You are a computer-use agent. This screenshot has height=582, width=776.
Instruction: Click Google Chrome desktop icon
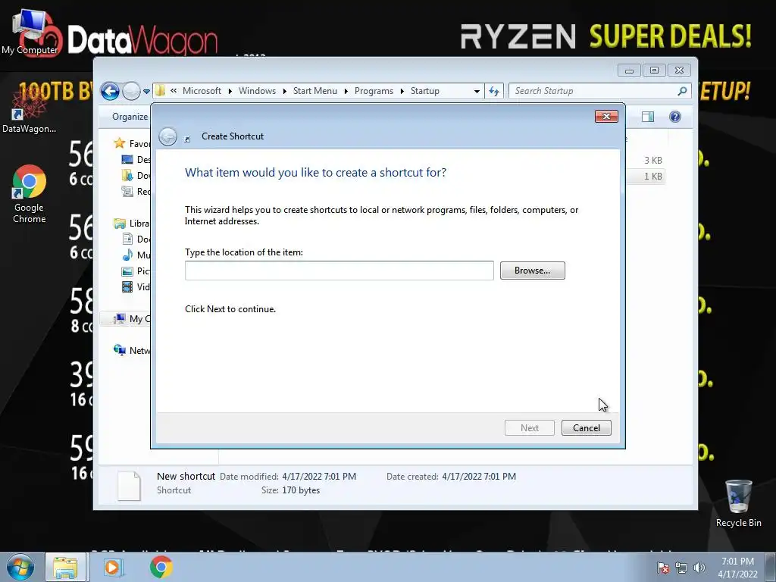point(30,194)
